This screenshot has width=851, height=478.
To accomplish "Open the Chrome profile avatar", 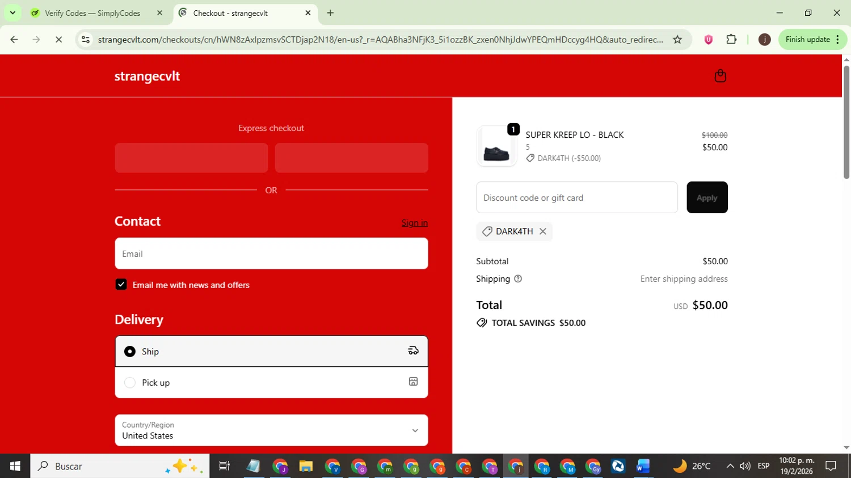I will click(764, 39).
